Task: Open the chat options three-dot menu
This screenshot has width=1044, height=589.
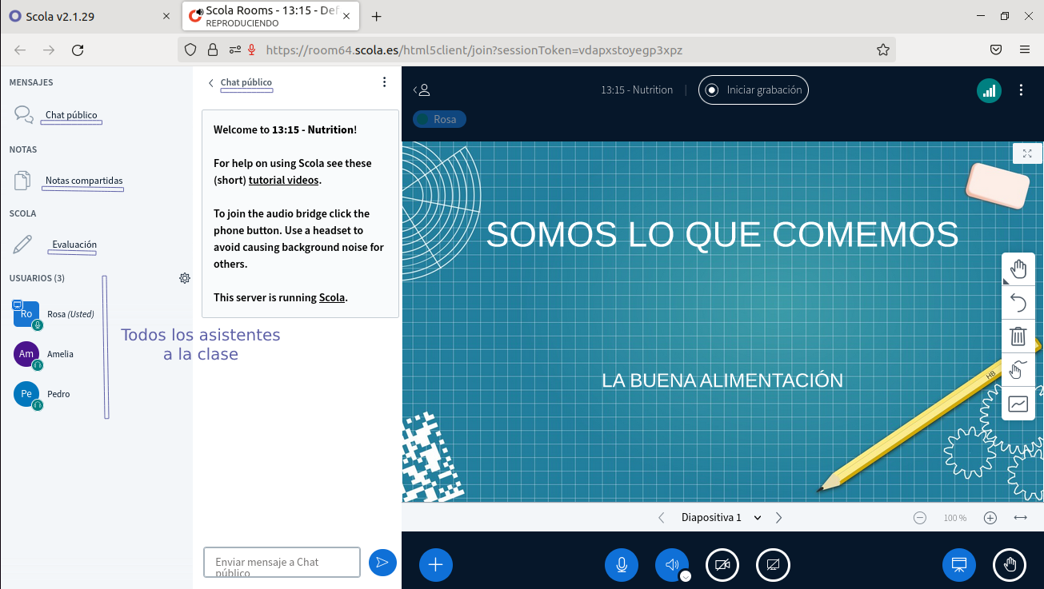Action: 384,82
